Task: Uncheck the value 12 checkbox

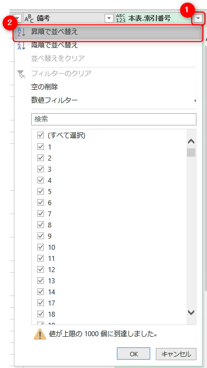Action: coord(41,269)
